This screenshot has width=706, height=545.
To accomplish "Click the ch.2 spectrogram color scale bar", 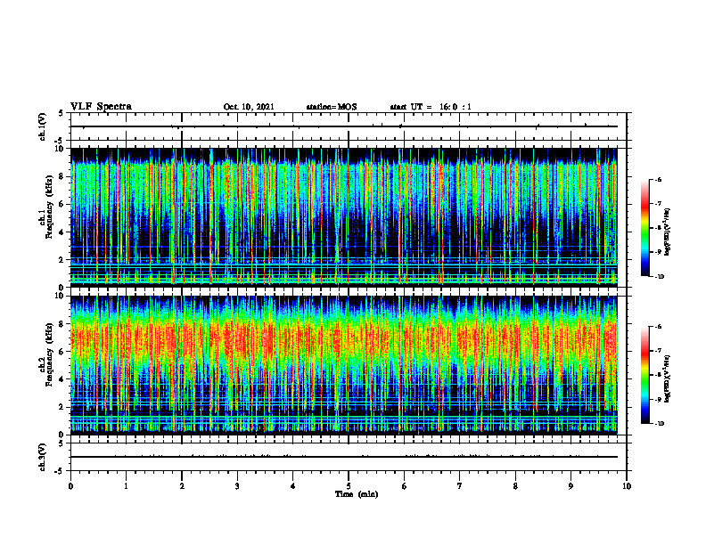I will pos(644,375).
